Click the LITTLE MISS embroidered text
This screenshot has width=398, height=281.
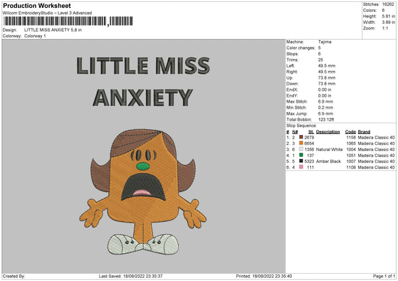click(x=143, y=66)
